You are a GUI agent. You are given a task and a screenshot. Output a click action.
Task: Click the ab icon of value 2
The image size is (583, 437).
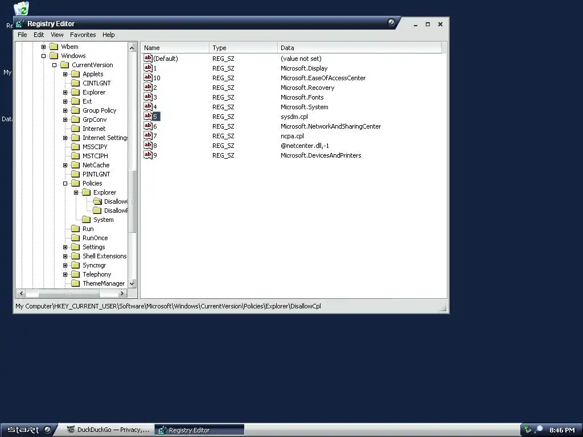pyautogui.click(x=148, y=87)
